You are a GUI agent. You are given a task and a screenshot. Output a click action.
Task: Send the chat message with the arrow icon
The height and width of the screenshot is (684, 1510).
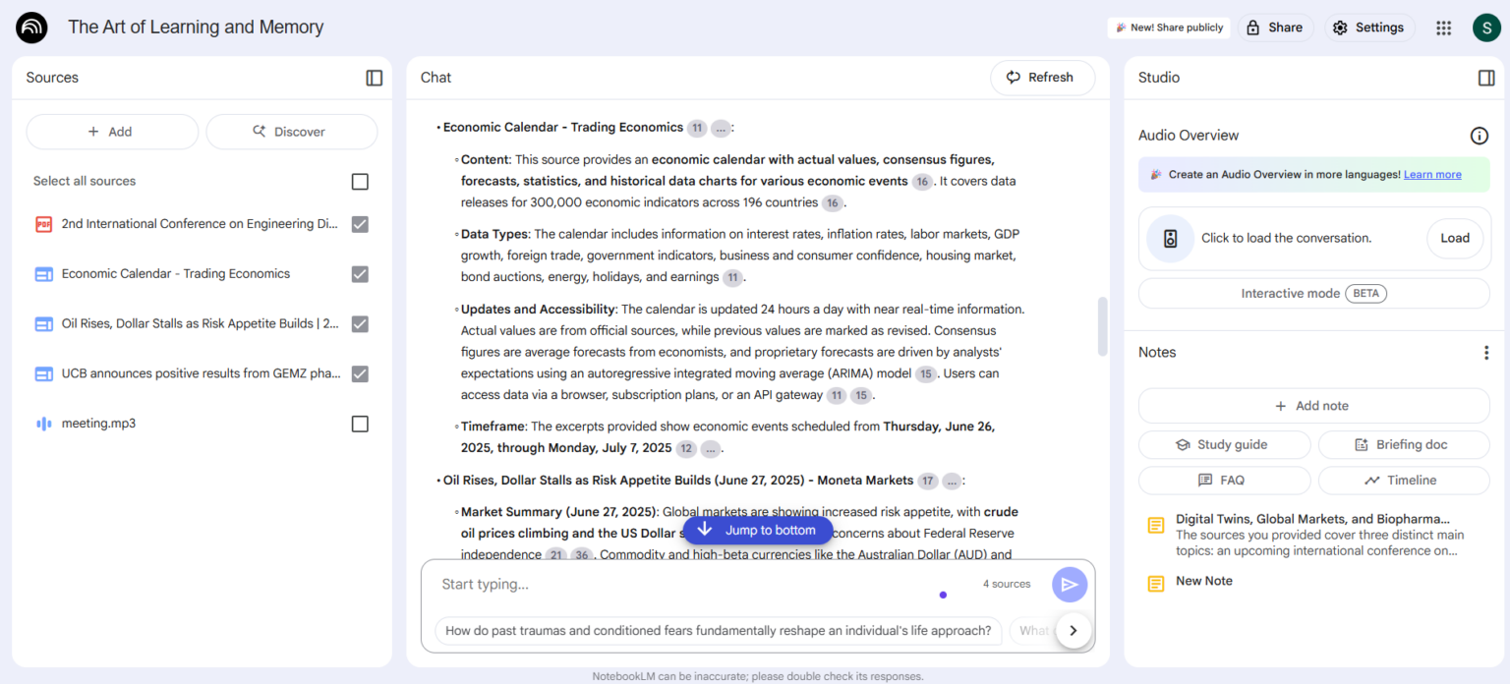pos(1070,584)
